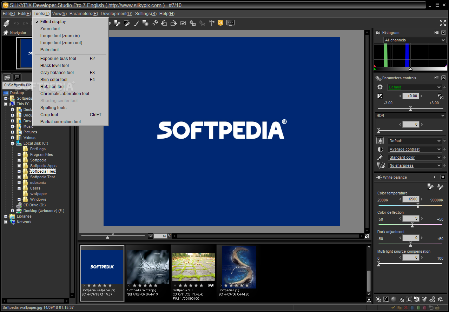449x312 pixels.
Task: Close the Histogram panel
Action: tap(443, 33)
